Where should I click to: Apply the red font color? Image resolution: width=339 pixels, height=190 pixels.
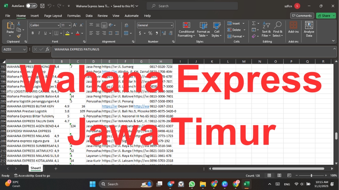78,33
